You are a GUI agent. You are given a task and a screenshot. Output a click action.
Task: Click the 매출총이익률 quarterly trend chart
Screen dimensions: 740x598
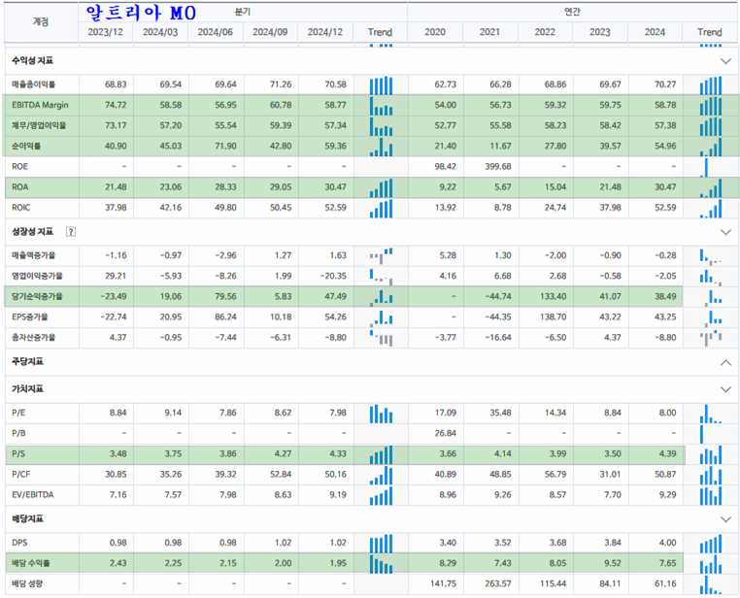(x=381, y=84)
